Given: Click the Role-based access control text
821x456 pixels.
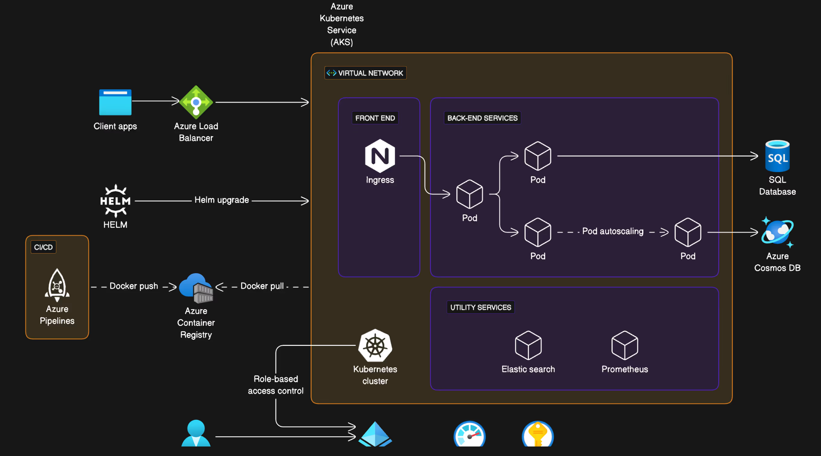Looking at the screenshot, I should pyautogui.click(x=275, y=385).
